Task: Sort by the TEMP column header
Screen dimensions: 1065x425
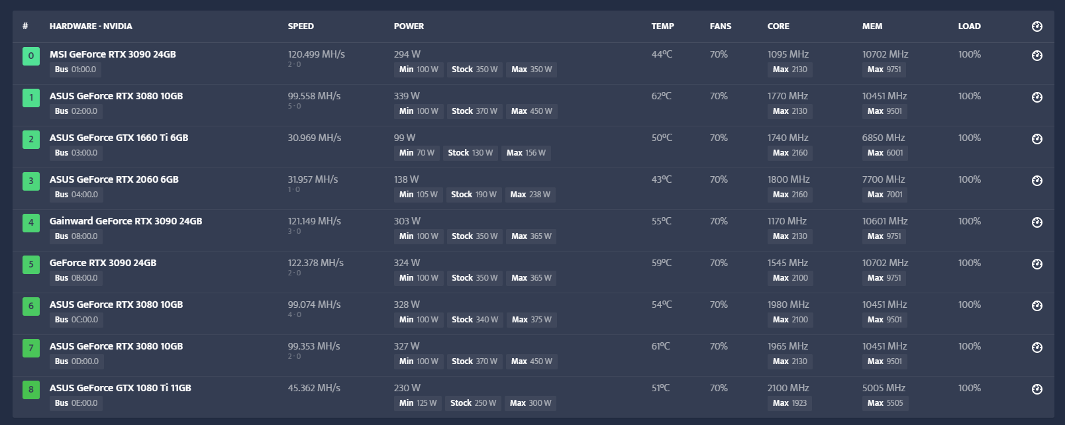Action: coord(662,26)
